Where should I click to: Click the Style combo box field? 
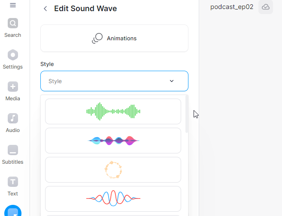(114, 81)
